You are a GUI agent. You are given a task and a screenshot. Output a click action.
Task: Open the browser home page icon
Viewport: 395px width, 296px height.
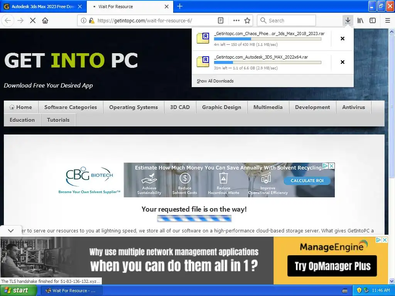(x=45, y=20)
